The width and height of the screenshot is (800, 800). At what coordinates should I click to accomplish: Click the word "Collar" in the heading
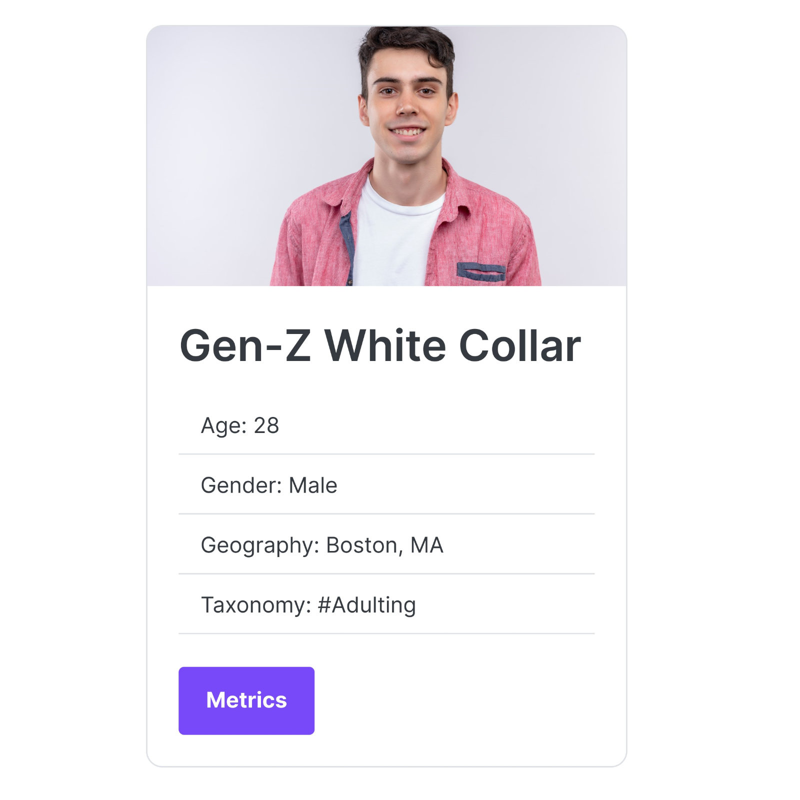tap(519, 346)
